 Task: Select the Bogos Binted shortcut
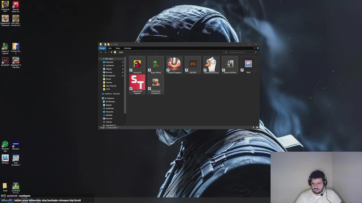coord(156,65)
